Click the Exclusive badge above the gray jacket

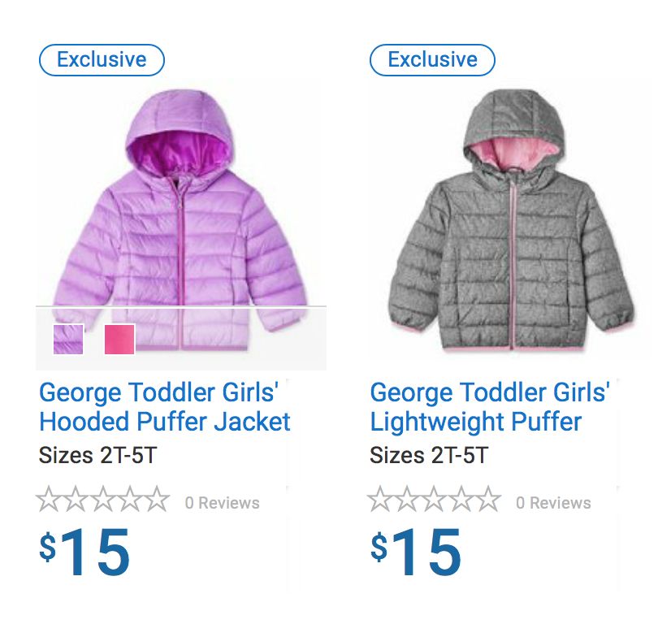pyautogui.click(x=432, y=60)
